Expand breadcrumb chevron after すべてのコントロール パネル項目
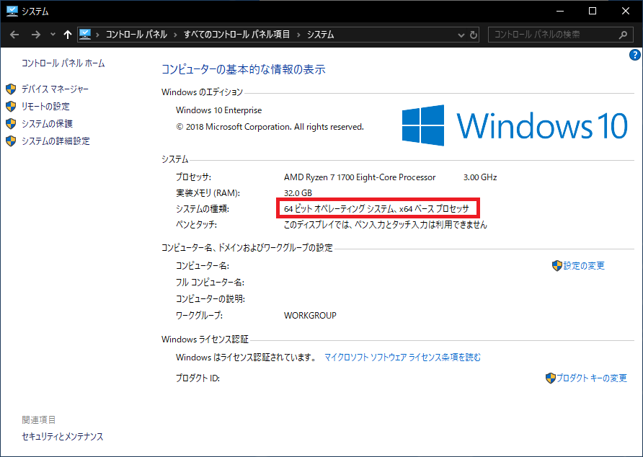The height and width of the screenshot is (457, 643). click(x=298, y=35)
